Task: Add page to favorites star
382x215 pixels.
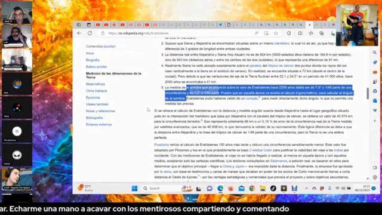Action: [276, 33]
